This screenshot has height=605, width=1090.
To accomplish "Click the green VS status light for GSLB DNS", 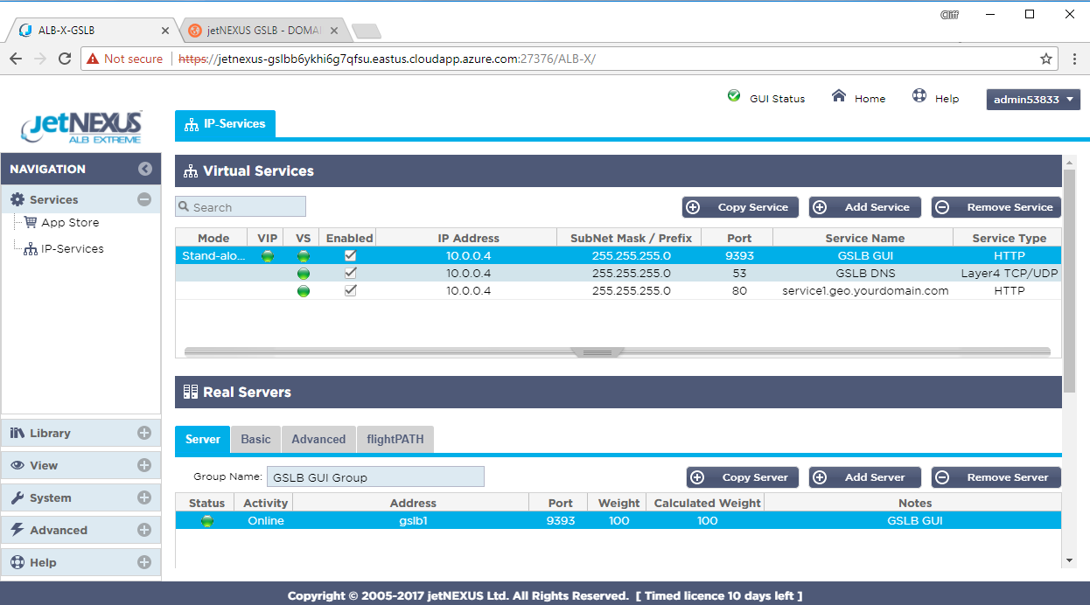I will pos(304,274).
